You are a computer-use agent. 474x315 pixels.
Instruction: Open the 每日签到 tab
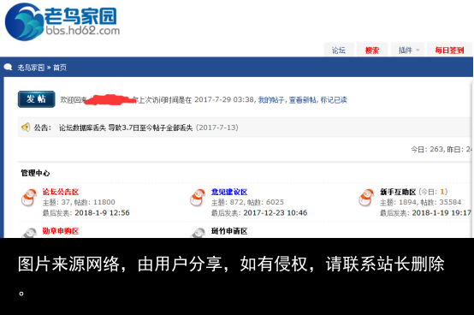pos(449,50)
